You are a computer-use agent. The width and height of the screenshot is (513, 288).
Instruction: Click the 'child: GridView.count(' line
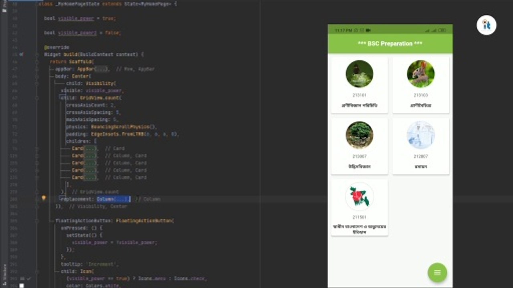pos(91,98)
